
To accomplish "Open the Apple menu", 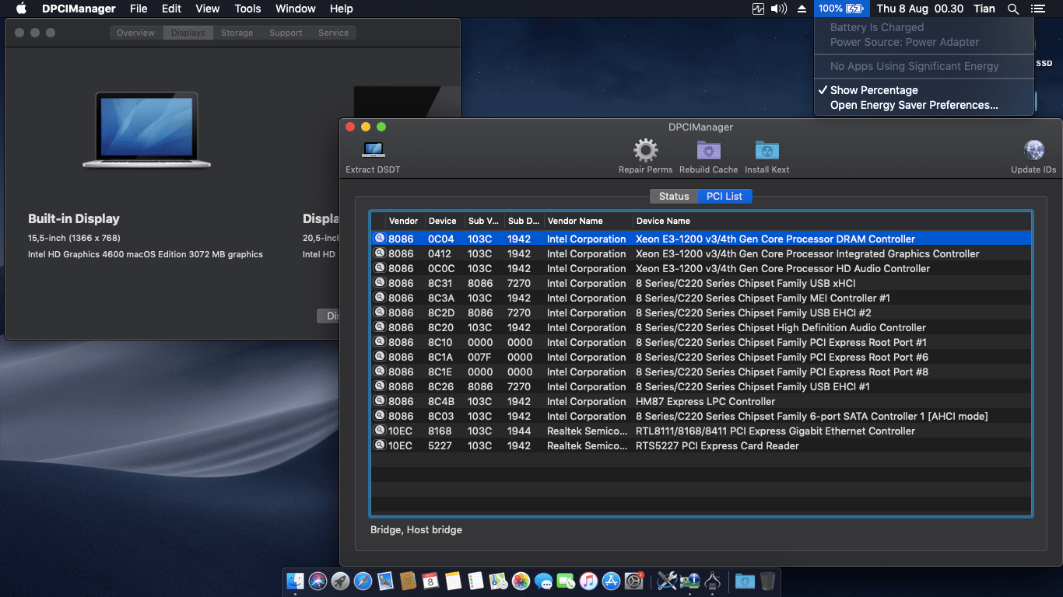I will pos(21,9).
